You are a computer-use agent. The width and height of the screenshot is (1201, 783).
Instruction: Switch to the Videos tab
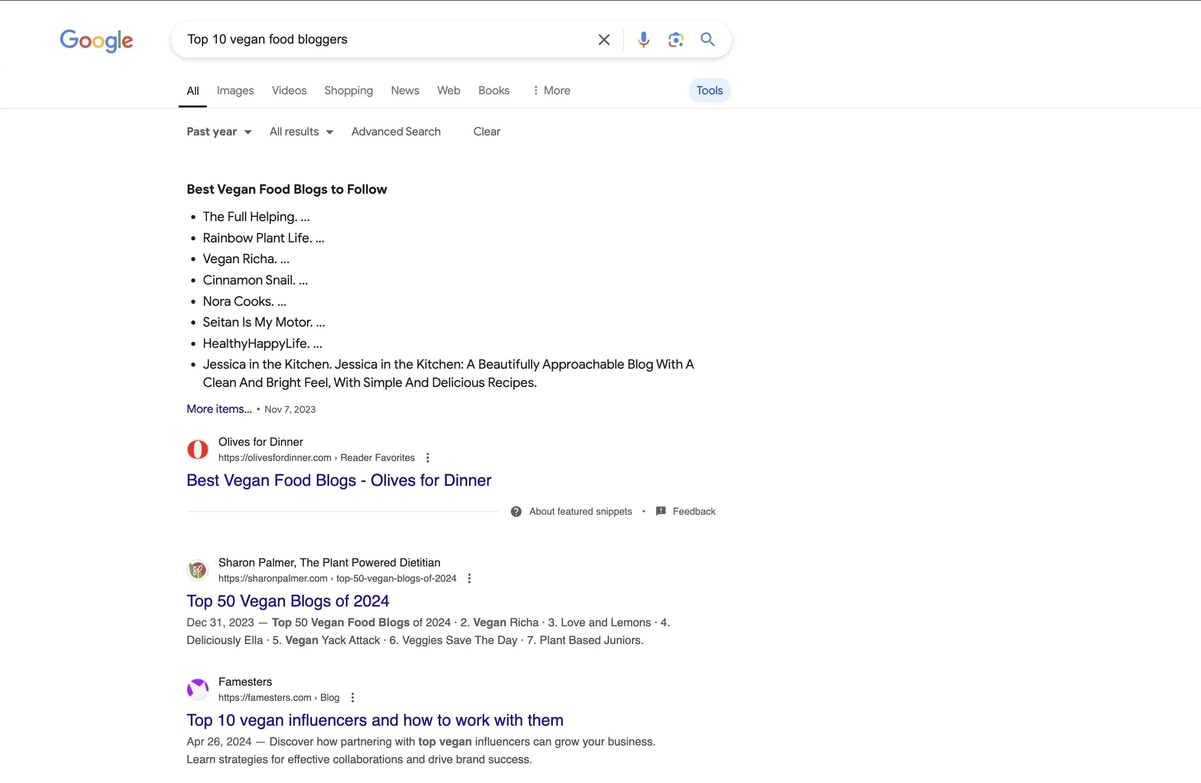(289, 90)
